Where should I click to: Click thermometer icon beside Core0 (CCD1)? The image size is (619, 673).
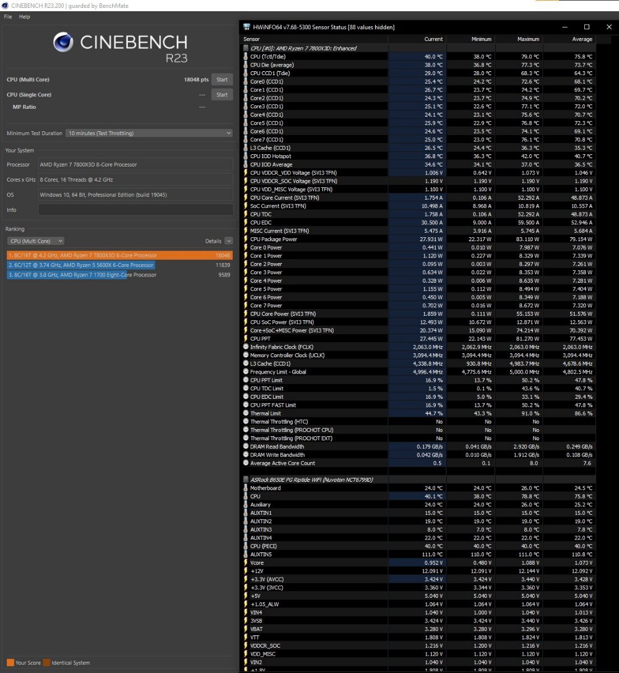tap(246, 81)
